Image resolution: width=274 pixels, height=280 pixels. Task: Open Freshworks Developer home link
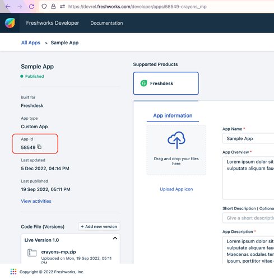[x=53, y=23]
